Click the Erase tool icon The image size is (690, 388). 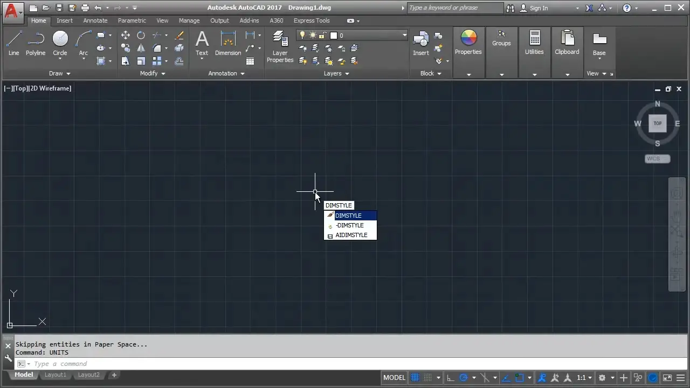click(x=179, y=35)
